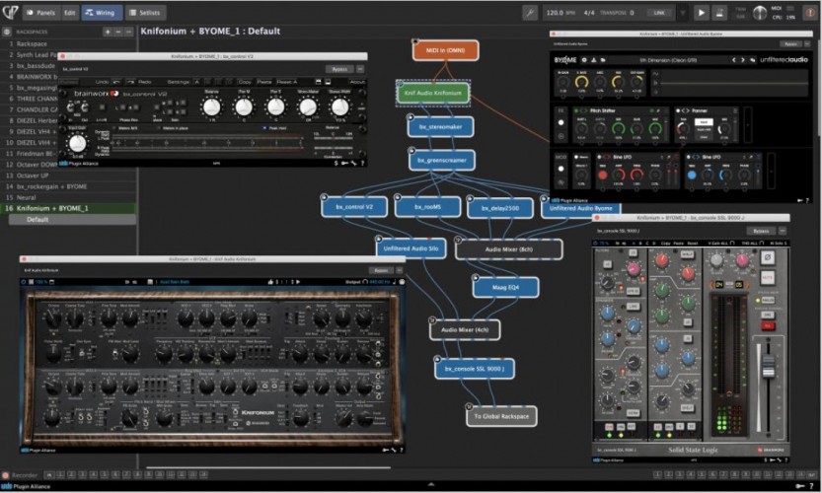Click the Recorder button at bottom left

tap(21, 475)
